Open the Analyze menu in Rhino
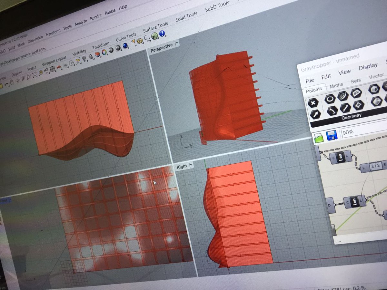Viewport: 387px width, 290px height. pos(81,23)
